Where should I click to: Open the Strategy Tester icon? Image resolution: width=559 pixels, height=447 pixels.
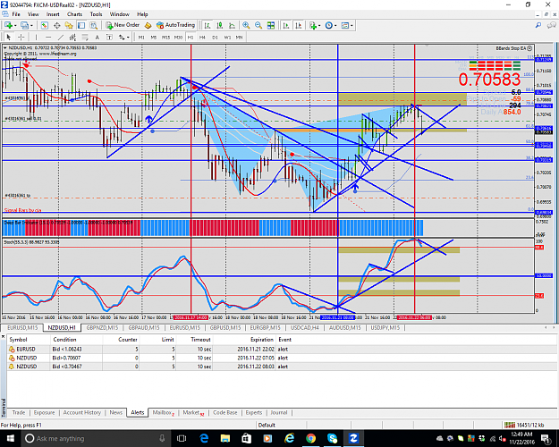coord(93,25)
